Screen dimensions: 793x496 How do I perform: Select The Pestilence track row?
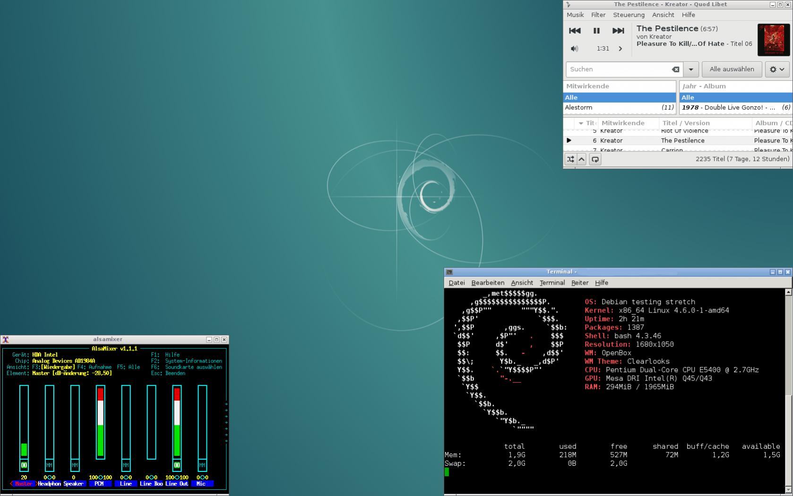[x=678, y=140]
